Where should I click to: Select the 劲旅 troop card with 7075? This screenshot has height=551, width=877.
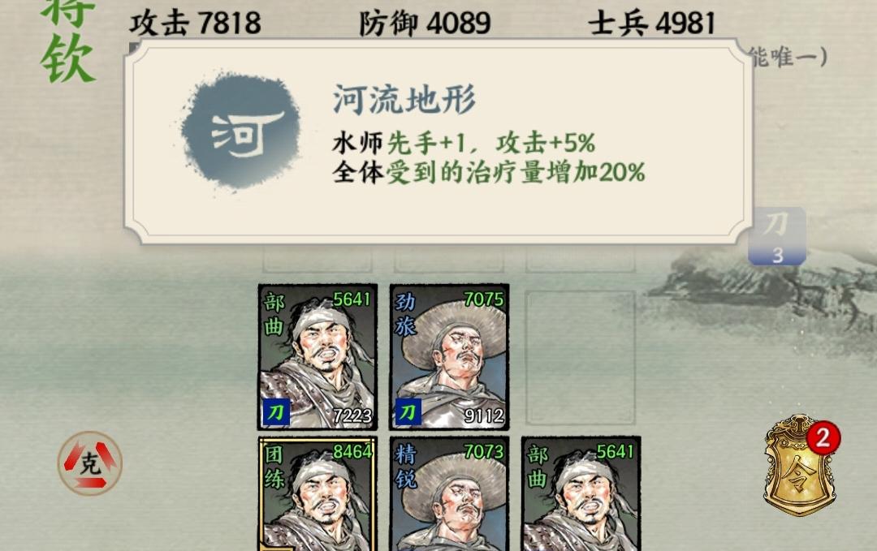450,357
